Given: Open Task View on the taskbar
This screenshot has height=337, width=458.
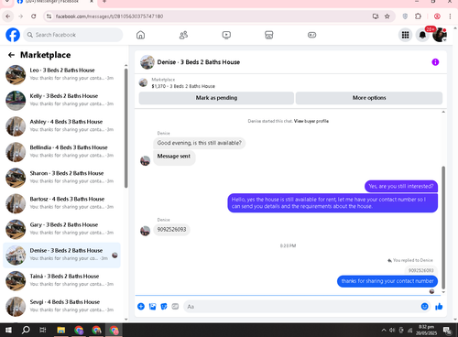Looking at the screenshot, I should pyautogui.click(x=43, y=330).
